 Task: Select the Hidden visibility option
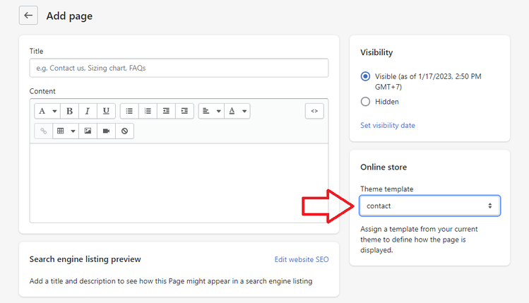click(365, 102)
